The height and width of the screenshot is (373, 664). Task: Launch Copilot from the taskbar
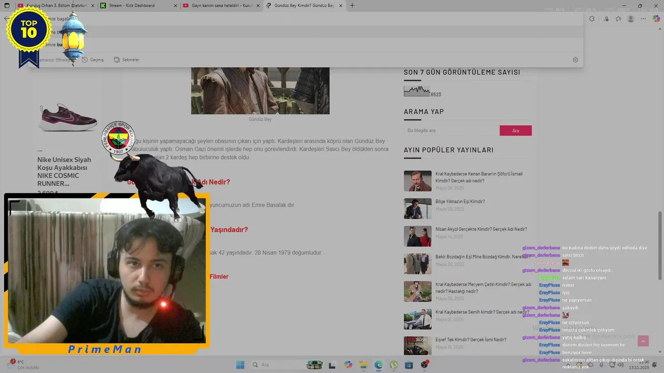coord(348,365)
